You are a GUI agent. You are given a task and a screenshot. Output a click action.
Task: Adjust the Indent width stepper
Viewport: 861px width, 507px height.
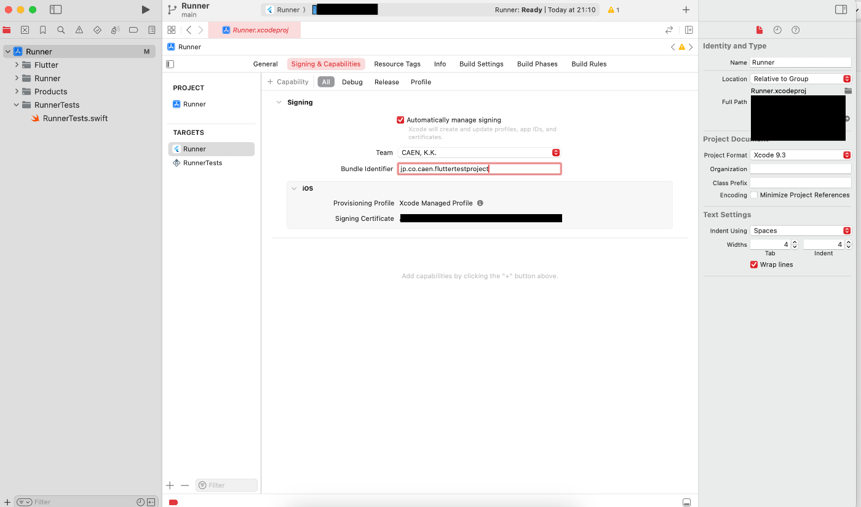coord(849,244)
